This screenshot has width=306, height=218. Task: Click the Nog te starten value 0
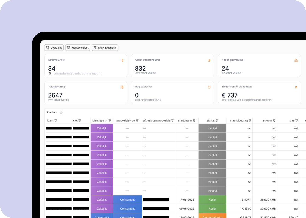pyautogui.click(x=137, y=95)
